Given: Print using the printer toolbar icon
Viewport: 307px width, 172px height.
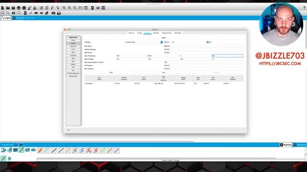Looking at the screenshot, I should 19,8.
